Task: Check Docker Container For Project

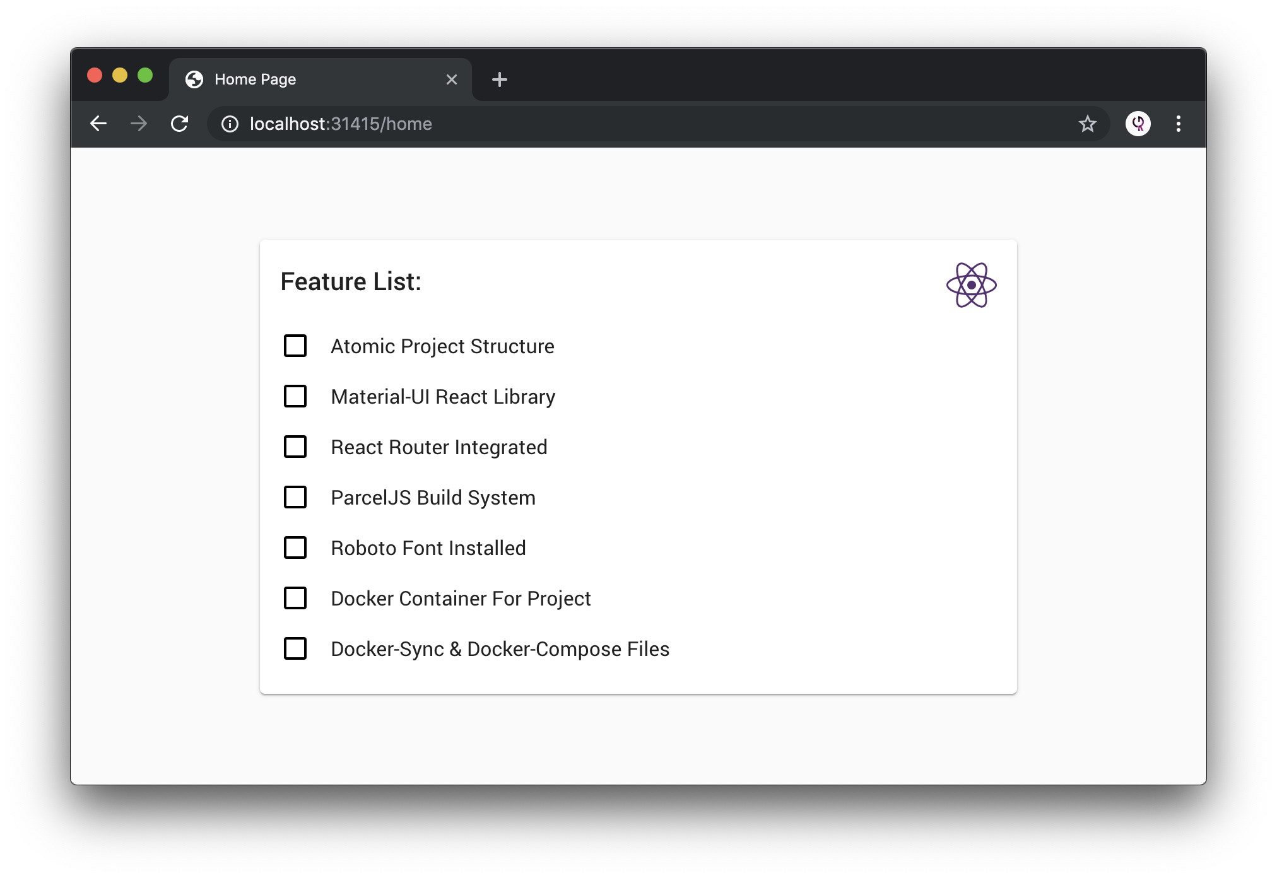Action: [x=295, y=598]
